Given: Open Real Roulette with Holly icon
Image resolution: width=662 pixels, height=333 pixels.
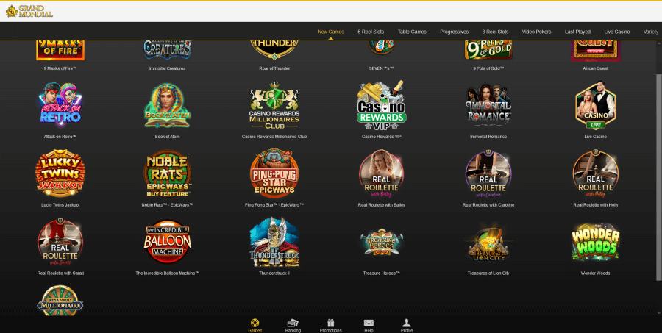Looking at the screenshot, I should click(x=595, y=173).
